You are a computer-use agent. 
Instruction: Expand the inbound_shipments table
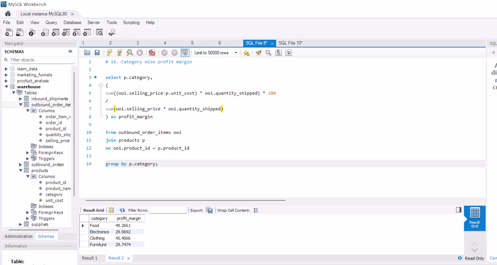pyautogui.click(x=21, y=99)
